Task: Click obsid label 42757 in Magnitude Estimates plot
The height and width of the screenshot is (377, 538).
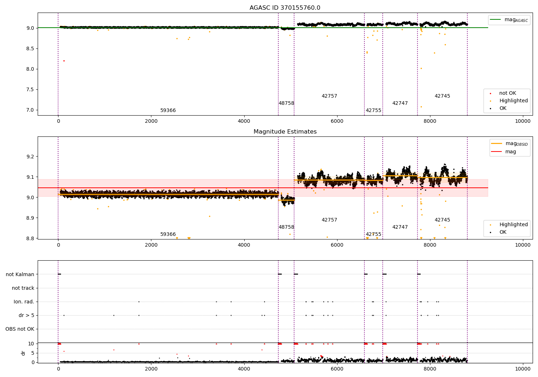Action: (329, 220)
